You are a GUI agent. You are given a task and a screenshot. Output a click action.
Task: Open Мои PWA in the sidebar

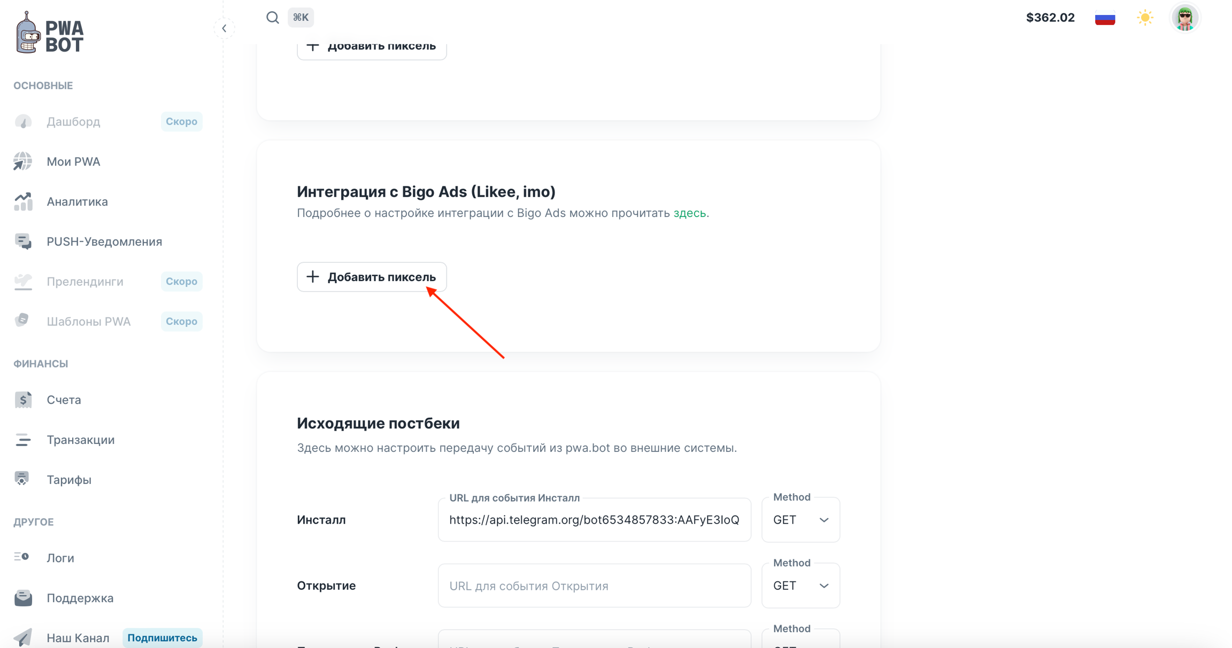point(73,161)
